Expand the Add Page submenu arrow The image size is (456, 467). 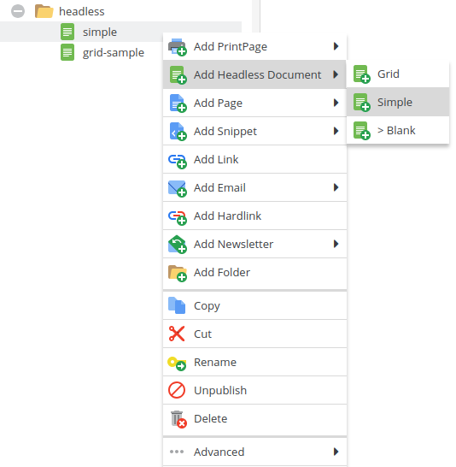coord(336,103)
